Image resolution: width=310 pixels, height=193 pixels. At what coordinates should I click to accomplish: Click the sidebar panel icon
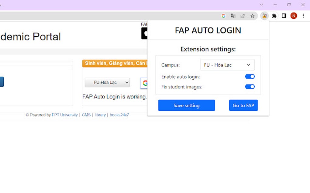[x=284, y=15]
